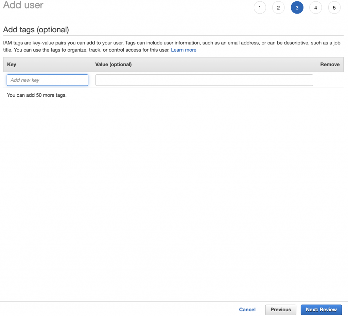Click the divider under Add tags heading

click(x=173, y=36)
